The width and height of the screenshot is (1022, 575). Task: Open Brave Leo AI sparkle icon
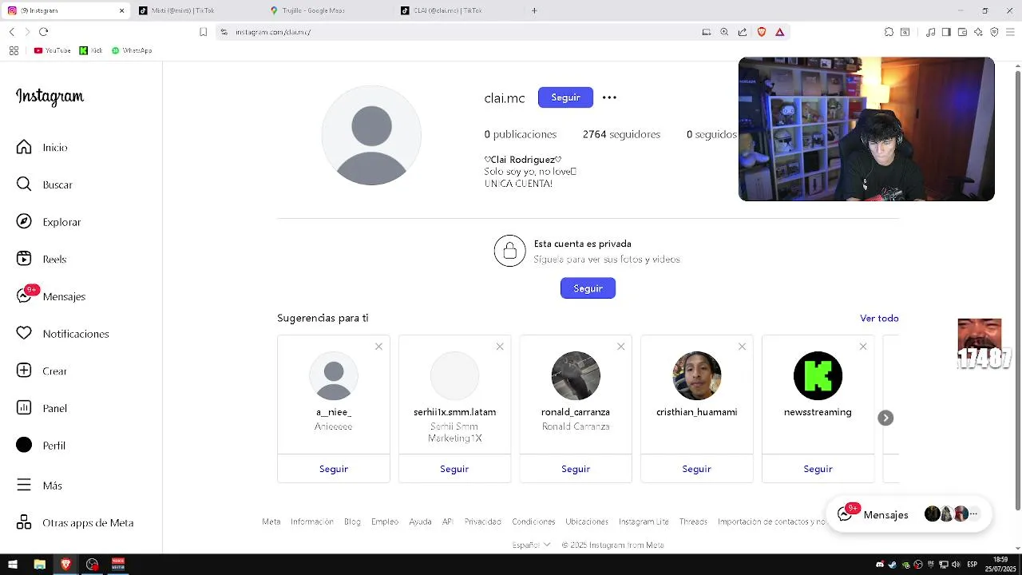pos(978,32)
